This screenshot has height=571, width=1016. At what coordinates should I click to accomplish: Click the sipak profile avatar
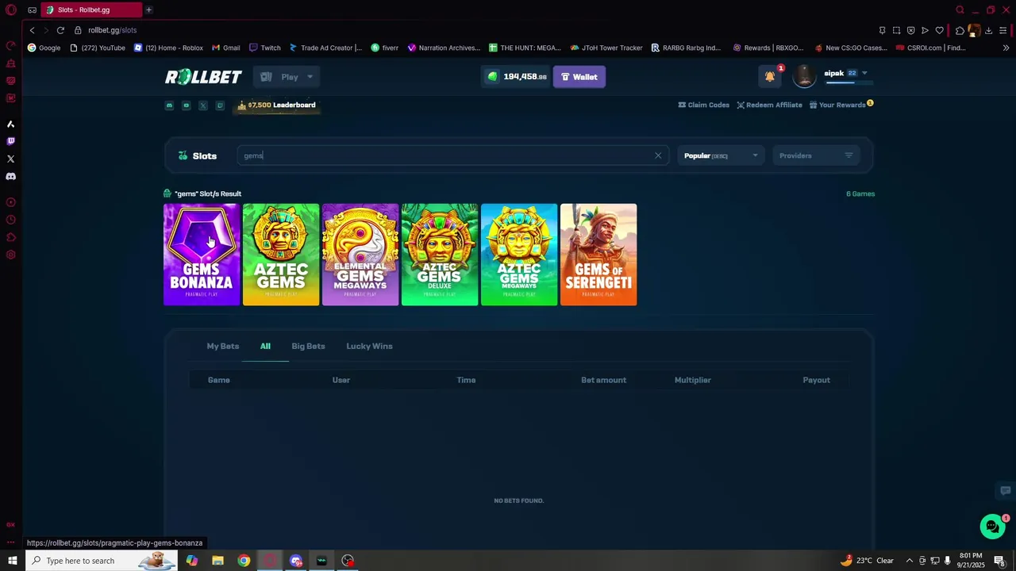tap(804, 76)
